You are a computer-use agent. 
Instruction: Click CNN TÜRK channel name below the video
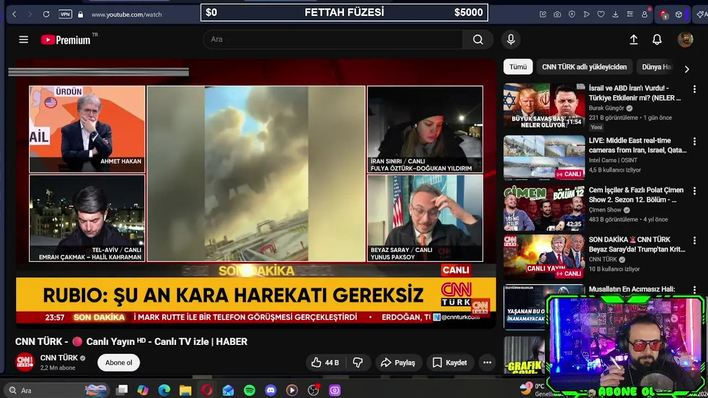(59, 358)
